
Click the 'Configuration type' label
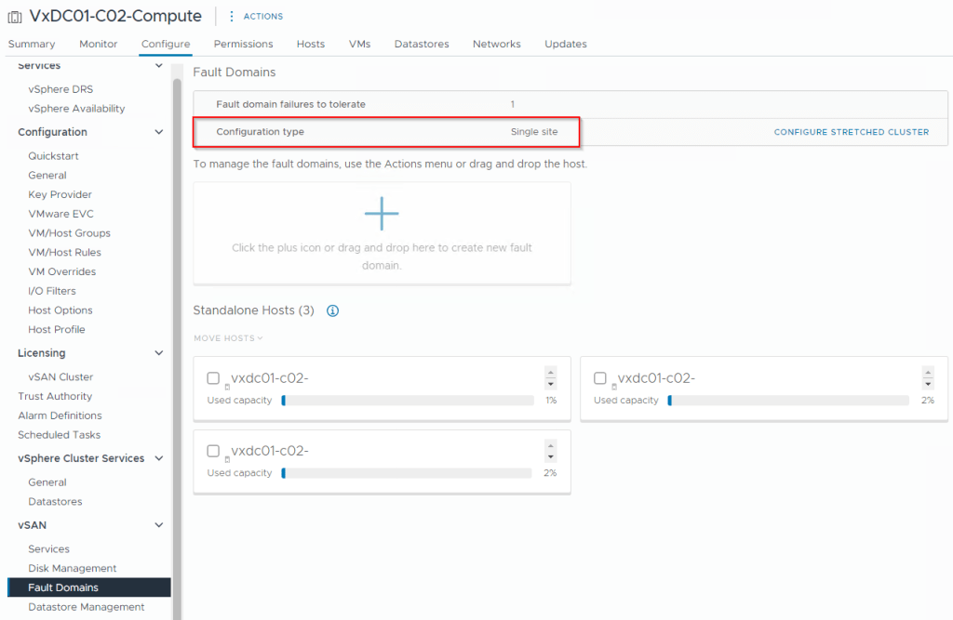[x=261, y=132]
